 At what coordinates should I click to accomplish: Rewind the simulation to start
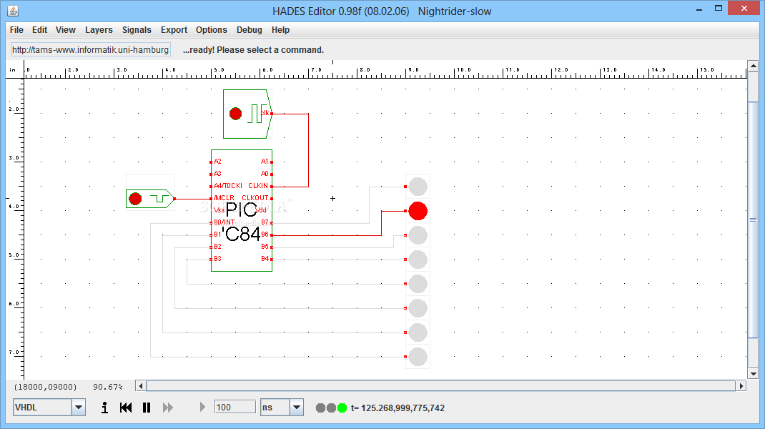pos(126,408)
